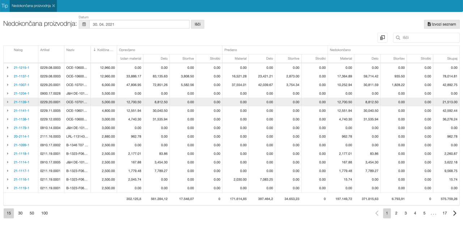Image resolution: width=463 pixels, height=235 pixels.
Task: Expand row for order 20-2114-1
Action: (x=8, y=136)
